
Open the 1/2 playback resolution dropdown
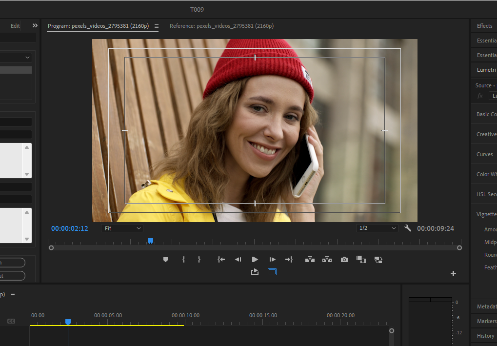pyautogui.click(x=377, y=228)
